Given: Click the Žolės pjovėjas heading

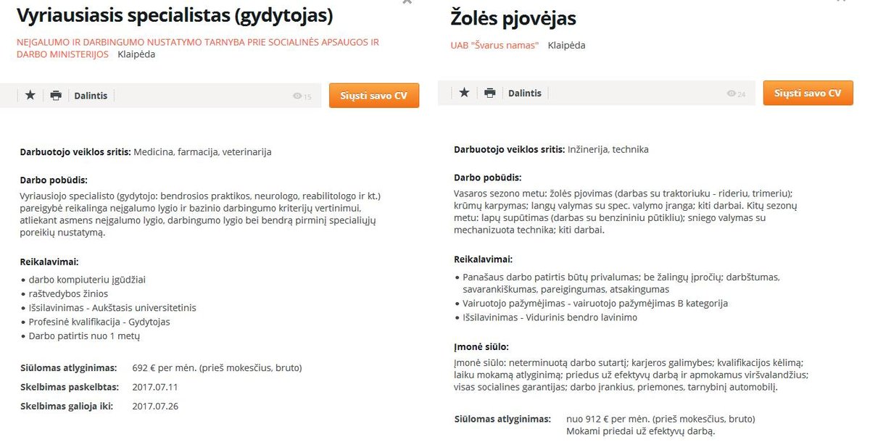Looking at the screenshot, I should 513,18.
